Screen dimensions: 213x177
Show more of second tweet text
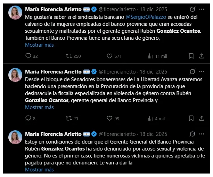click(x=39, y=107)
